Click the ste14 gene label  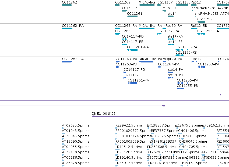click(x=172, y=13)
